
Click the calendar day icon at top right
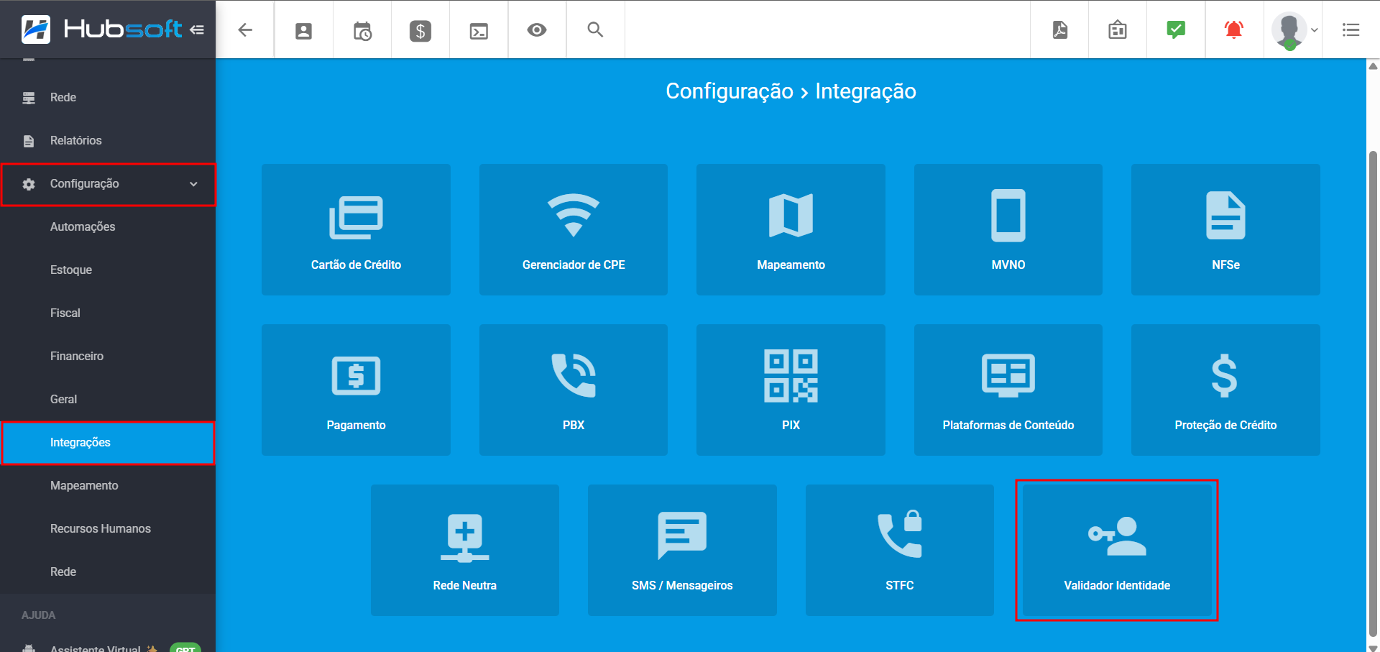pos(1118,29)
